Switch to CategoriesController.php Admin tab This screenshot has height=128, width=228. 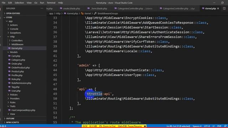coord(133,9)
